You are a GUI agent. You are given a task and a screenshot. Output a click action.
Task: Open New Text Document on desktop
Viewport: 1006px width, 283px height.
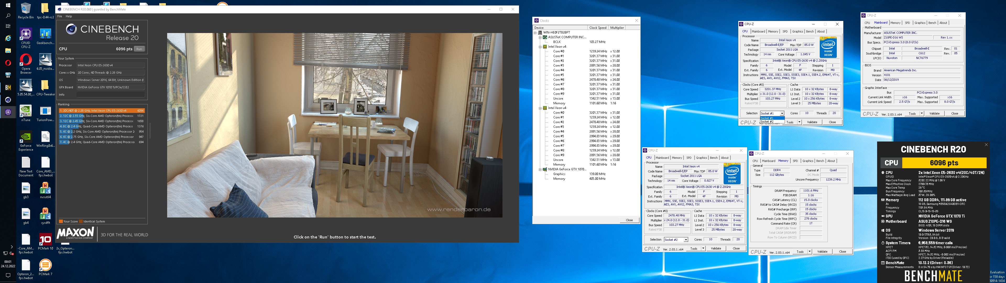[26, 167]
